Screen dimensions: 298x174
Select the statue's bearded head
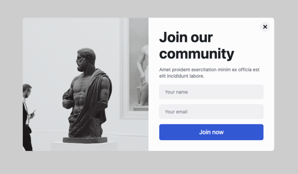(x=85, y=59)
